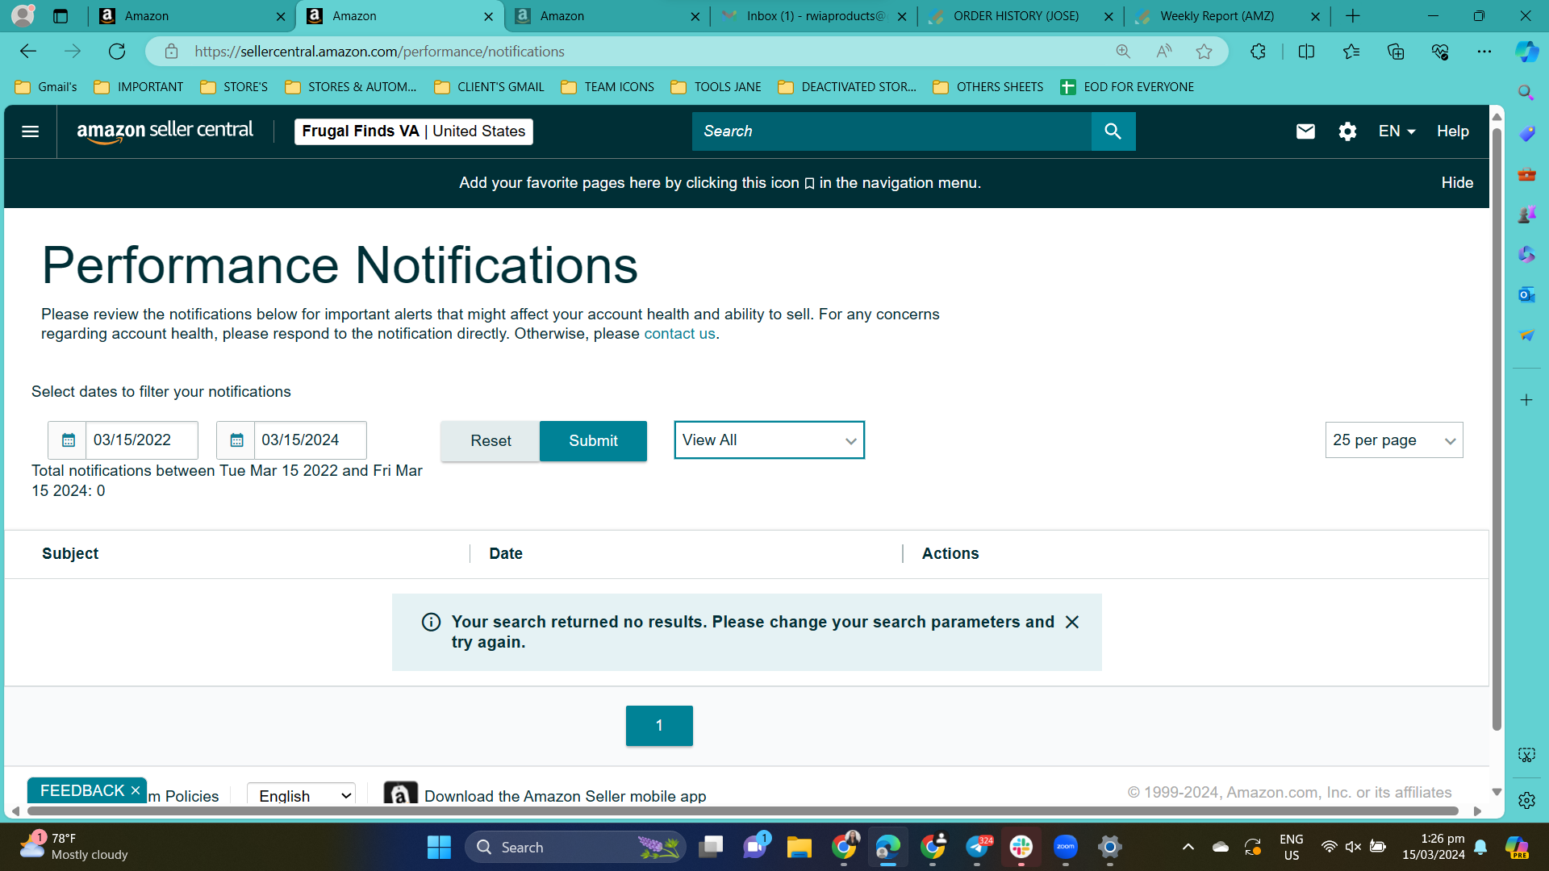Click the zoom magnifier in address bar
Viewport: 1549px width, 871px height.
(x=1123, y=52)
